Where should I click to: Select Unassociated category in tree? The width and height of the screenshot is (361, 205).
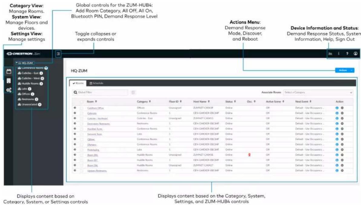tap(29, 104)
